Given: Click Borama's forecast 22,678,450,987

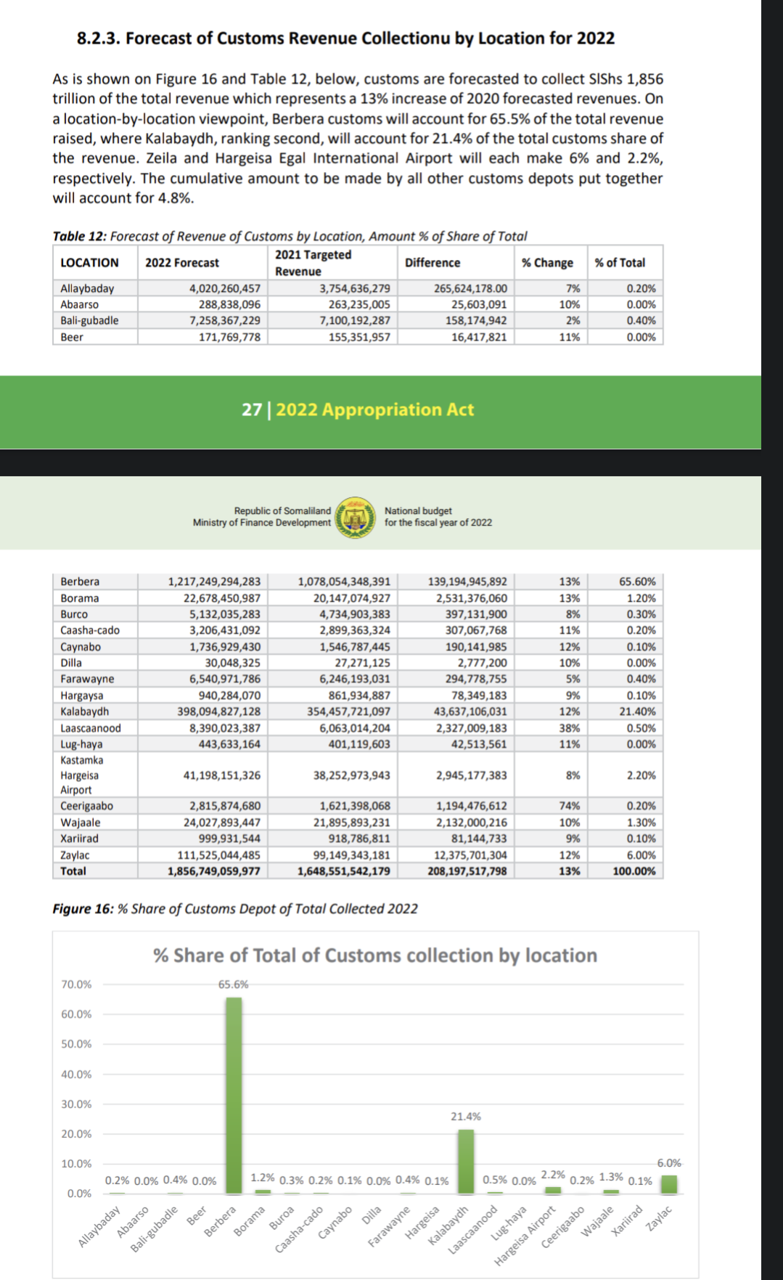Looking at the screenshot, I should click(221, 598).
